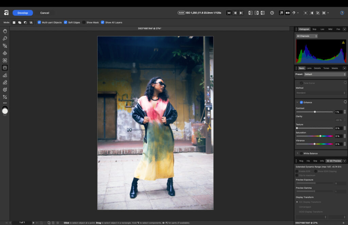Click the settings cog icon in toolbar

[x=272, y=13]
